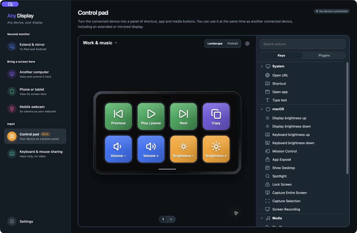Click the Volume + pad button
Screen dimensions: 357x233
click(x=151, y=149)
